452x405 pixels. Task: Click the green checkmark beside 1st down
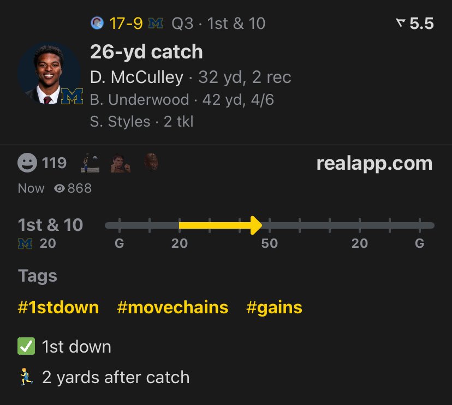(x=26, y=347)
